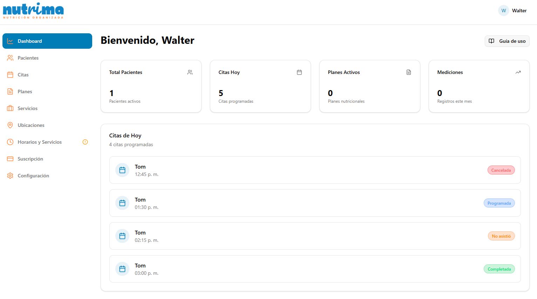
Task: Open Configuración via the gear icon
Action: pos(10,176)
